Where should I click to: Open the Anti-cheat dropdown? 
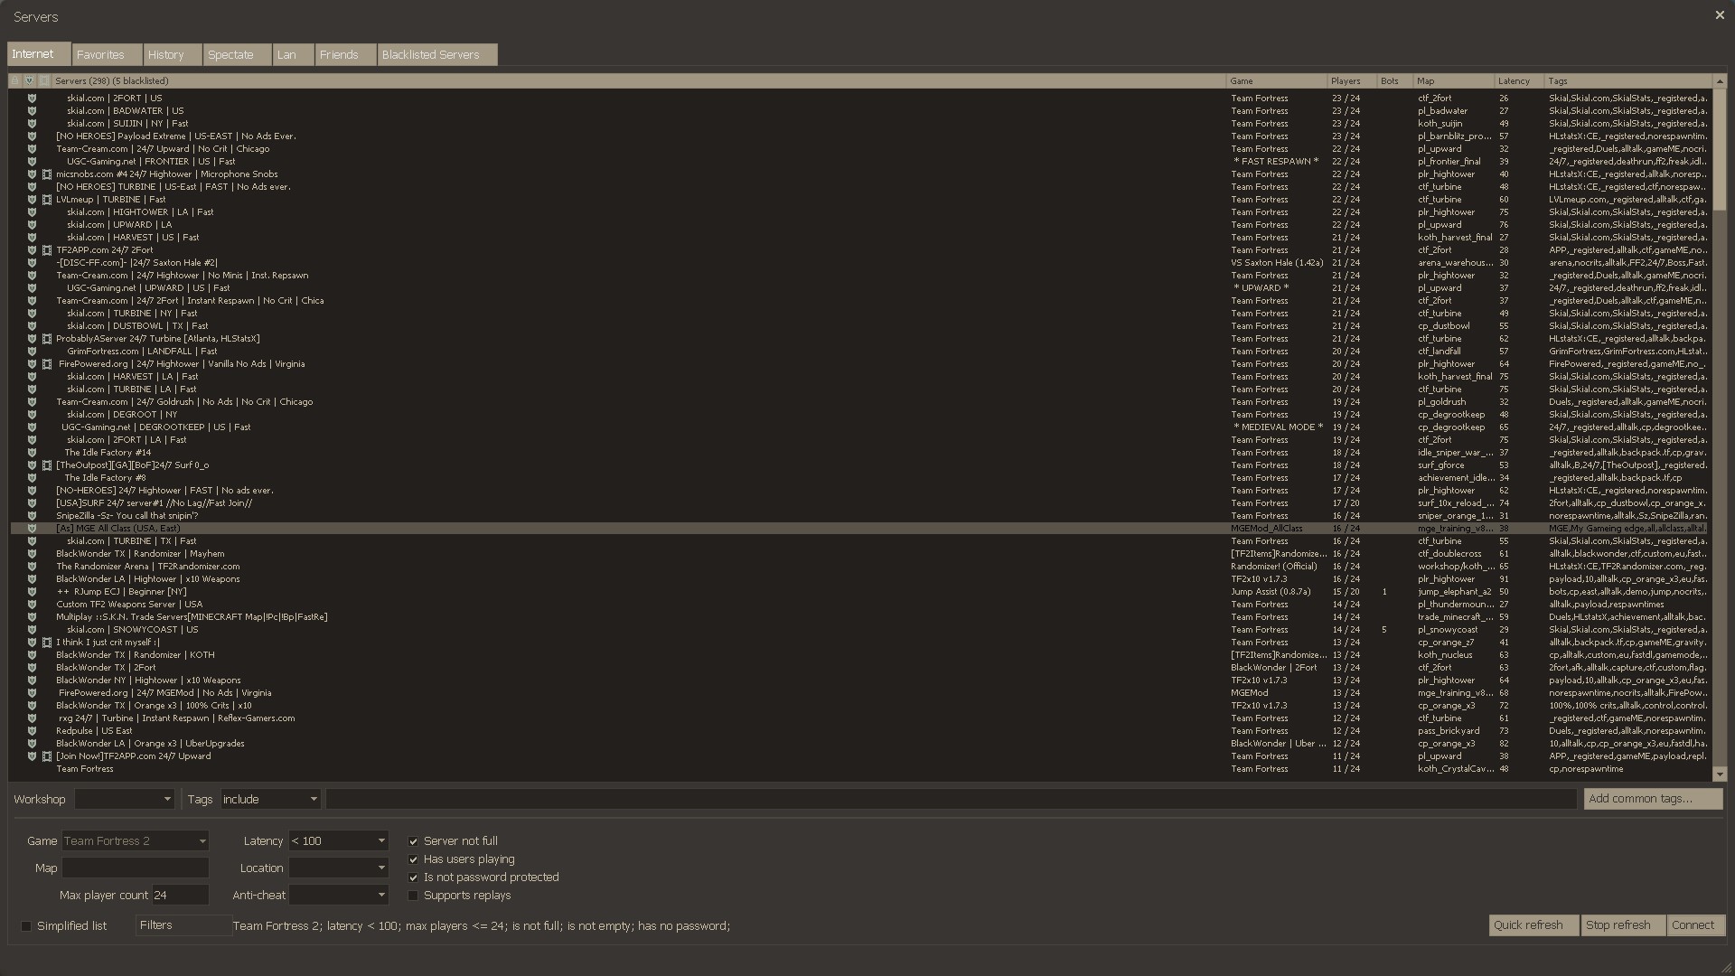click(x=339, y=896)
